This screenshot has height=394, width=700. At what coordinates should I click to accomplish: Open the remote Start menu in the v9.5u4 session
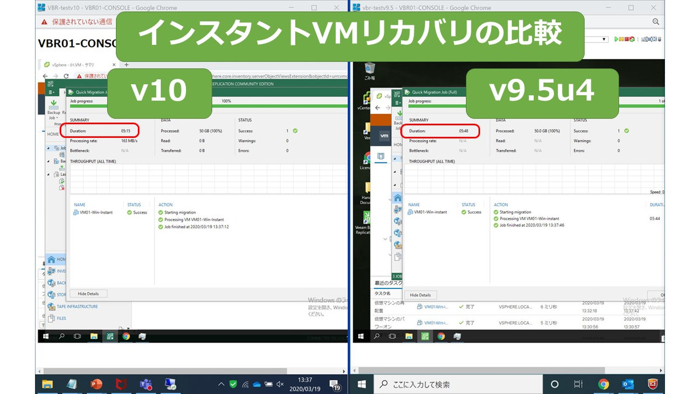pyautogui.click(x=361, y=336)
